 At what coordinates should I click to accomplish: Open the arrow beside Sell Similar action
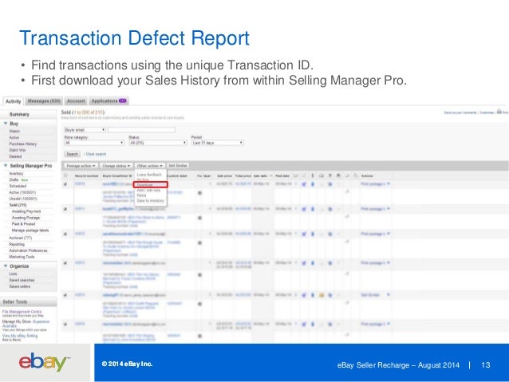(x=389, y=295)
